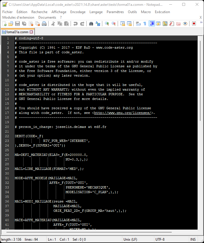Image resolution: width=204 pixels, height=243 pixels.
Task: Show all characters with the pilcrow icon
Action: pyautogui.click(x=145, y=24)
